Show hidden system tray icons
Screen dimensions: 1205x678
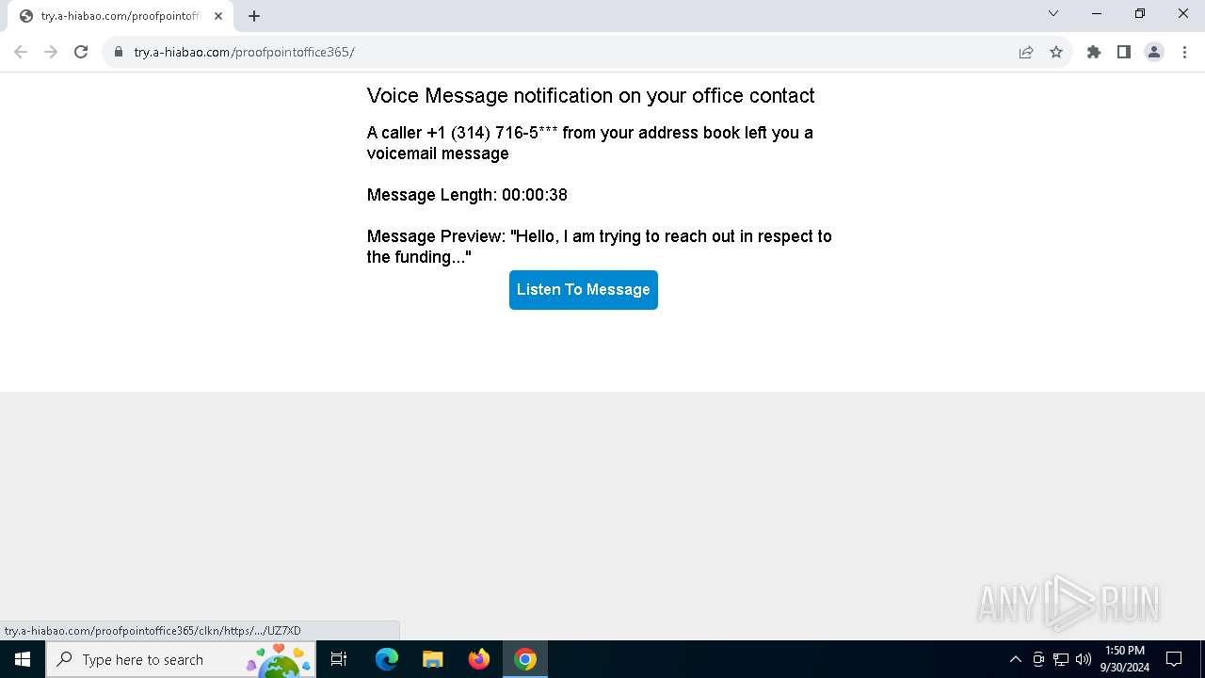pyautogui.click(x=1015, y=659)
